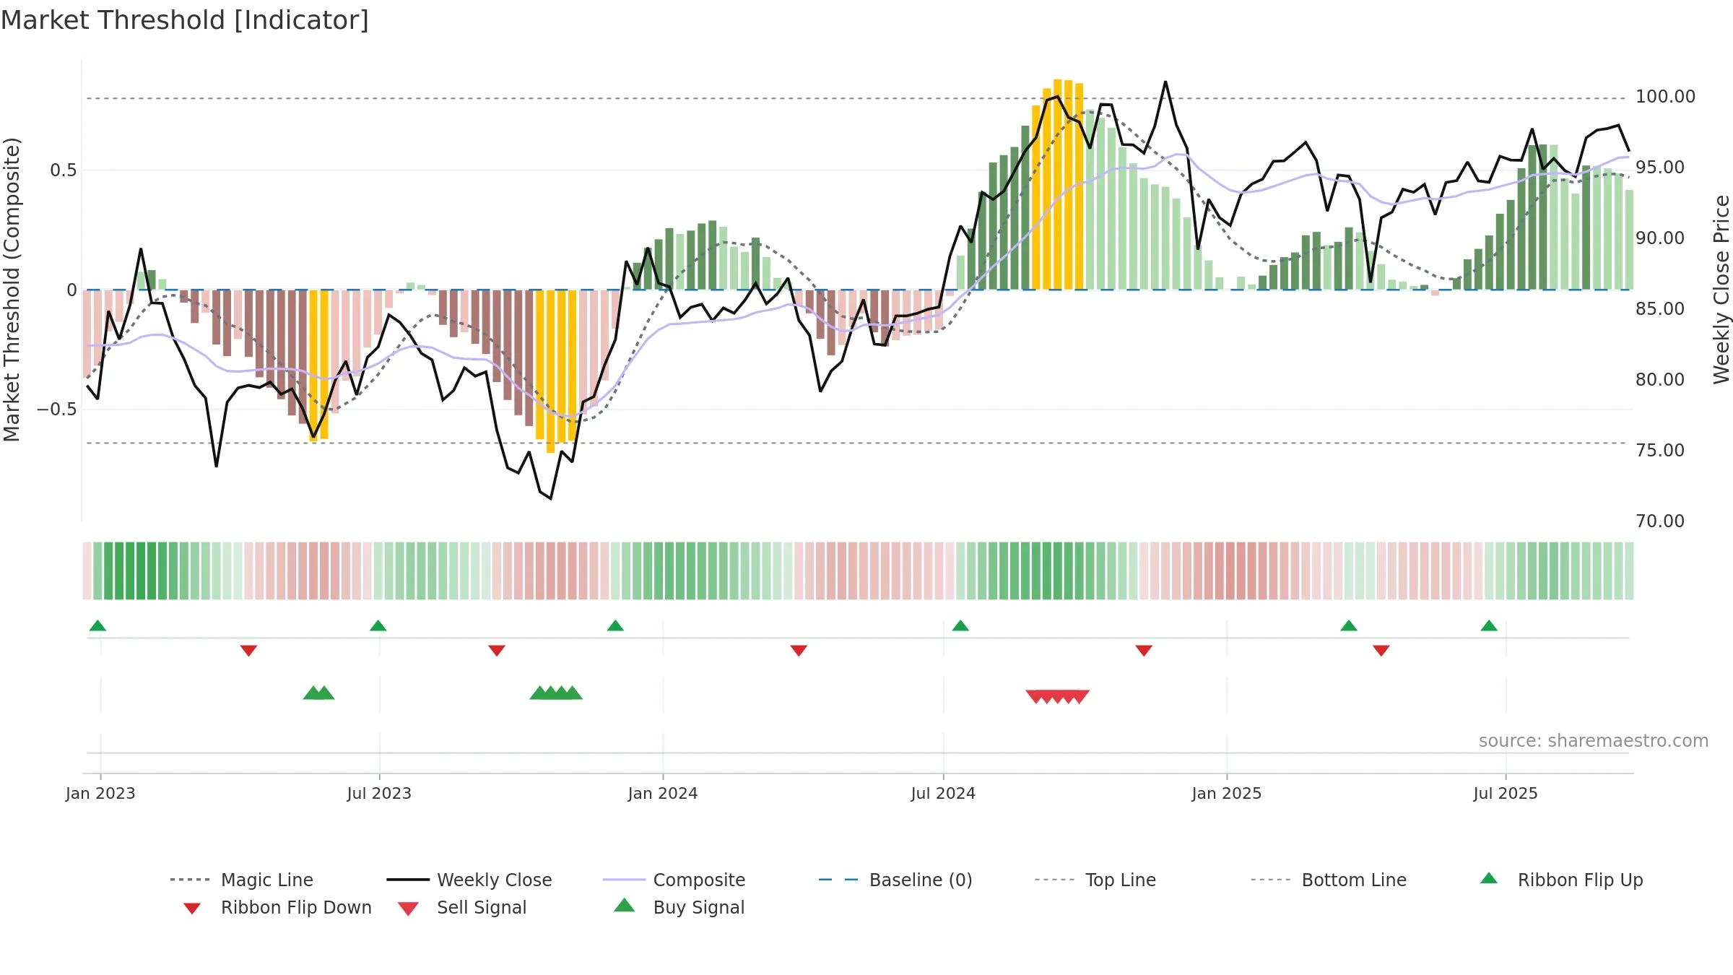
Task: Select the Ribbon Flip Up marker just before Jul 2025
Action: [x=1489, y=625]
